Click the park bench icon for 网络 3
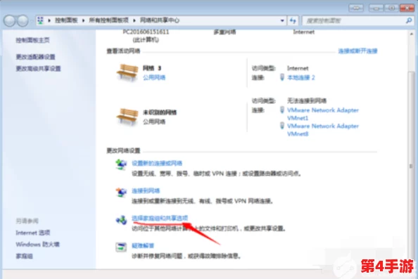This screenshot has height=279, width=418. [127, 72]
